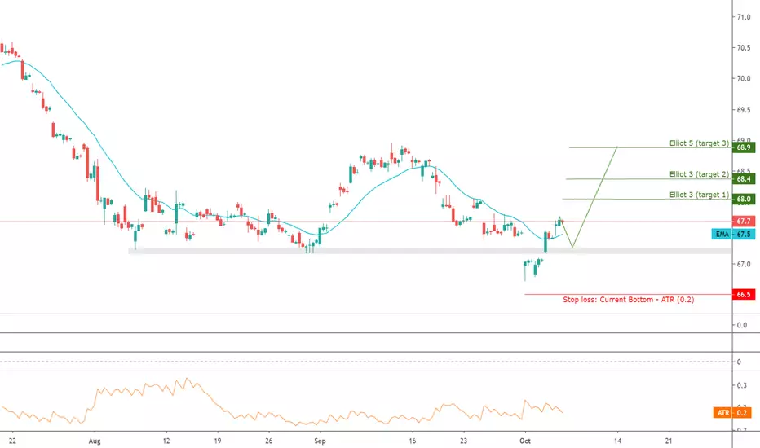Click the orange ATR label
Viewport: 760px width, 448px height.
723,413
